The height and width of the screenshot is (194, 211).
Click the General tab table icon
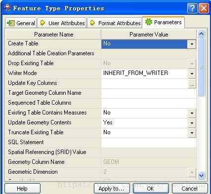pos(11,23)
